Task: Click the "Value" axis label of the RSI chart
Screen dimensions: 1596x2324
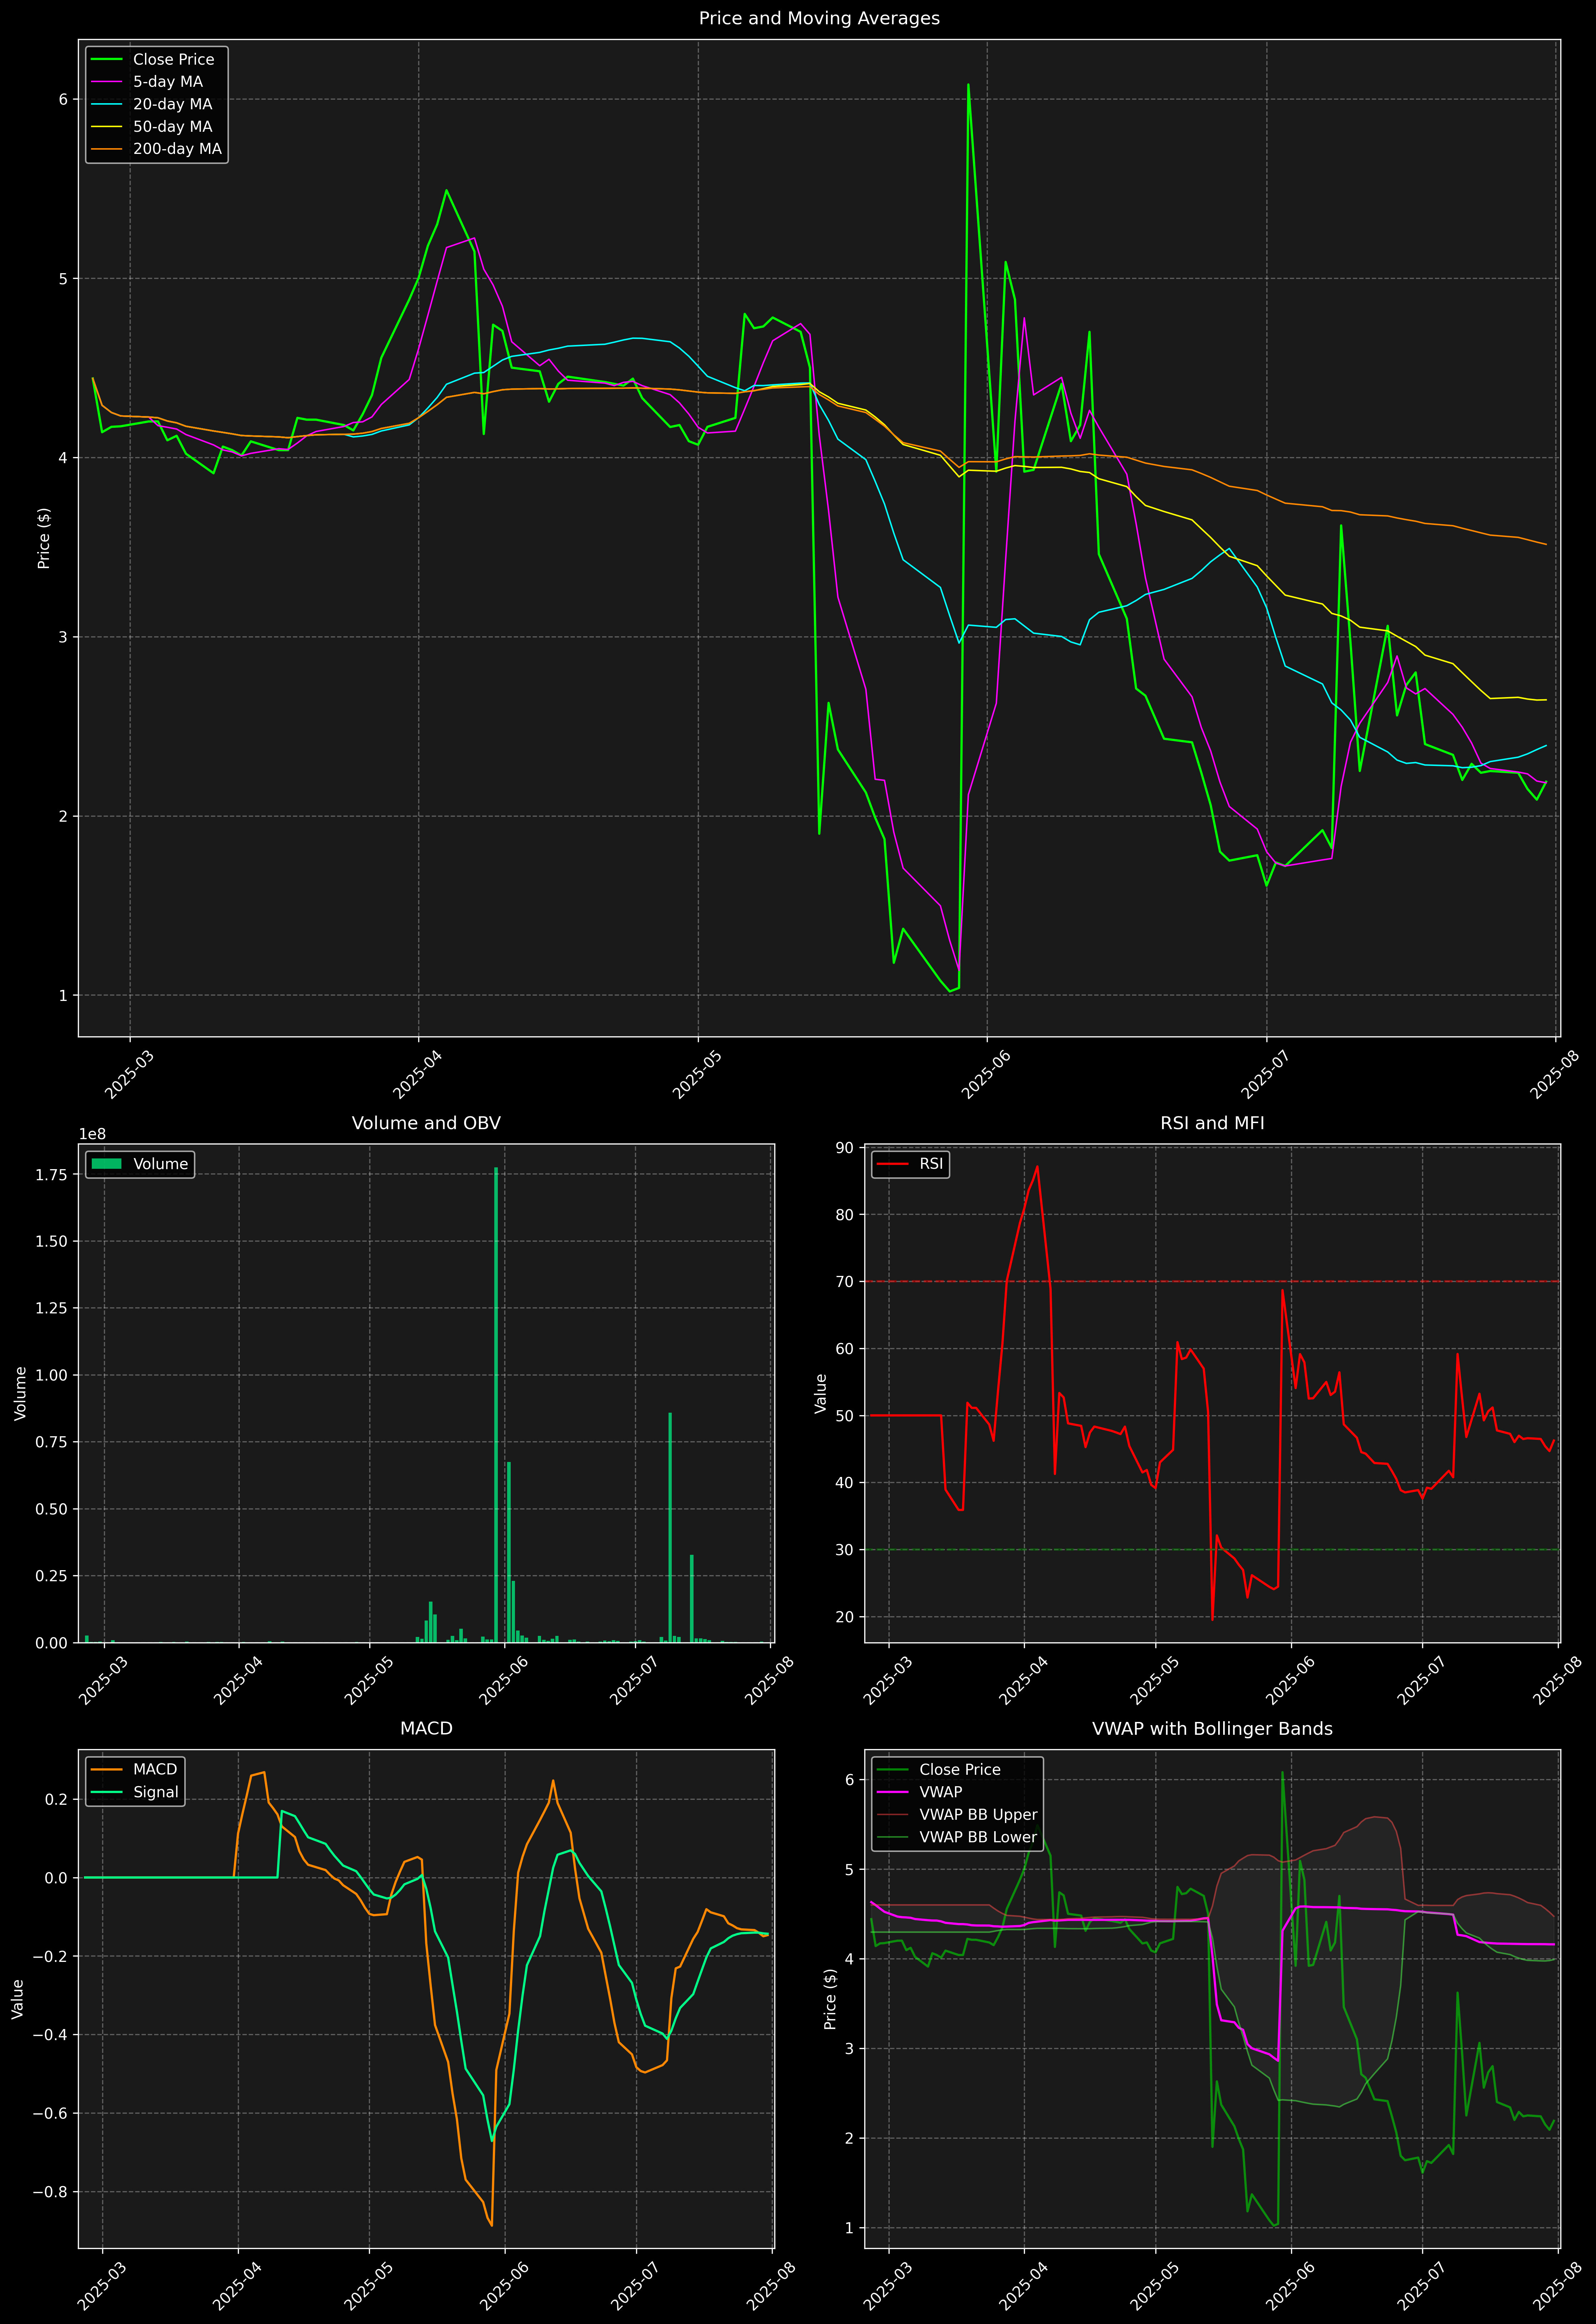Action: point(821,1393)
